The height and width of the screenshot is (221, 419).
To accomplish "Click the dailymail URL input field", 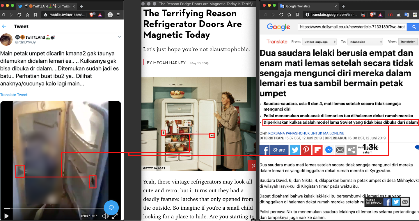I will point(352,27).
